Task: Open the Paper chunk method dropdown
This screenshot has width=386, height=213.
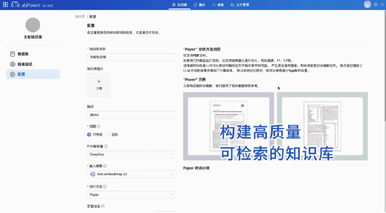Action: (131, 195)
